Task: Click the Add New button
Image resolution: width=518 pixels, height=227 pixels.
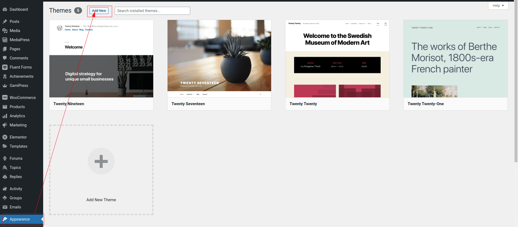Action: point(99,11)
